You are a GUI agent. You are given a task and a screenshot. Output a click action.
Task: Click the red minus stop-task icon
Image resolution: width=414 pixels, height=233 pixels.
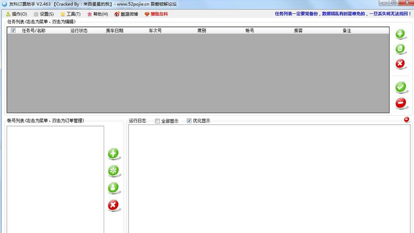(x=401, y=103)
